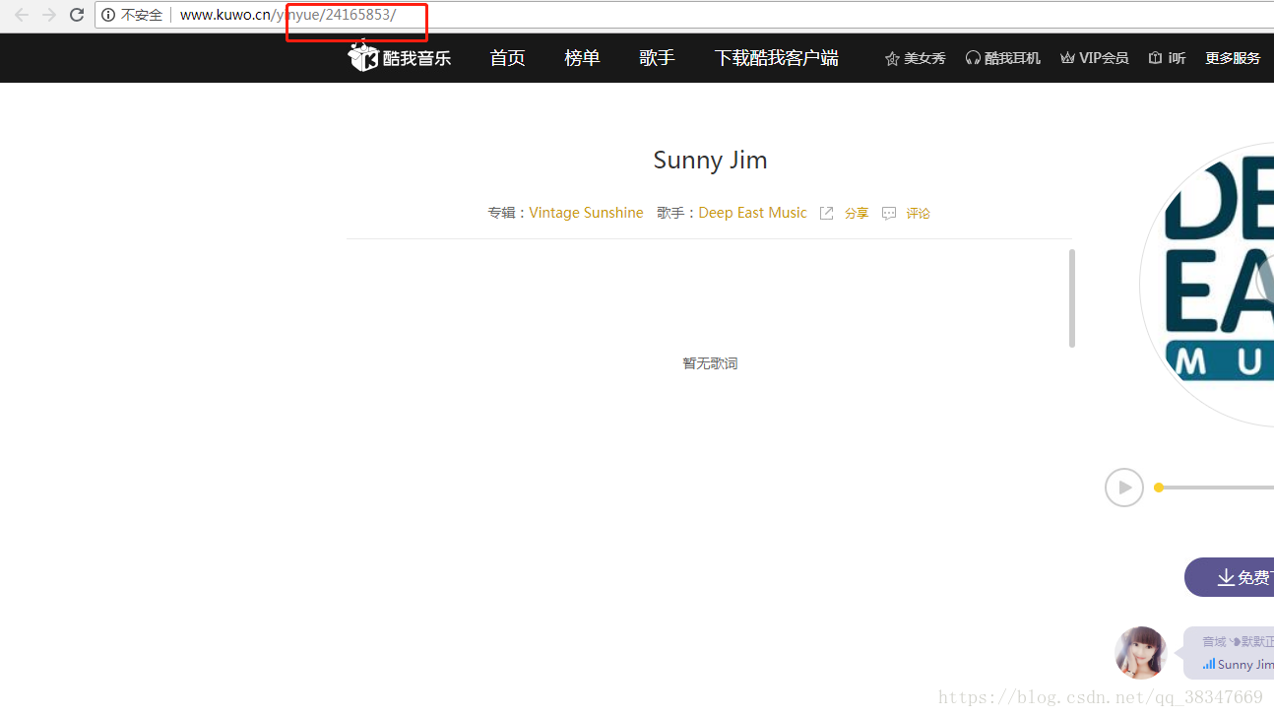Click the crown icon beside VIP会员
The height and width of the screenshot is (717, 1274).
click(x=1067, y=58)
